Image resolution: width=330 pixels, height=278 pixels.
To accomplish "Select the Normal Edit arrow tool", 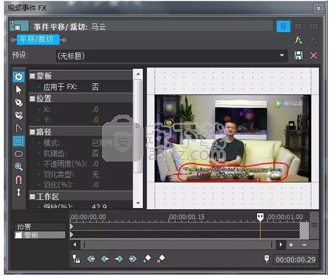I will tap(19, 90).
